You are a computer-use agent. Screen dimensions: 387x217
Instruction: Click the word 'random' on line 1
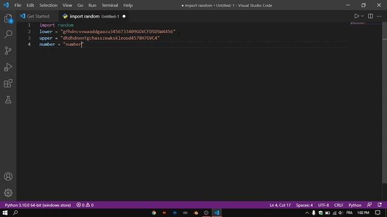click(x=65, y=25)
